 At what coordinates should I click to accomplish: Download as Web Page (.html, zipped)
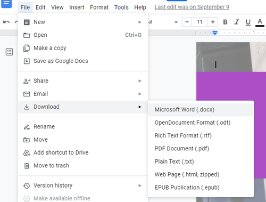click(x=201, y=174)
